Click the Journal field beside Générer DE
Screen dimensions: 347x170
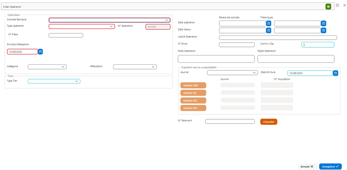(x=238, y=92)
